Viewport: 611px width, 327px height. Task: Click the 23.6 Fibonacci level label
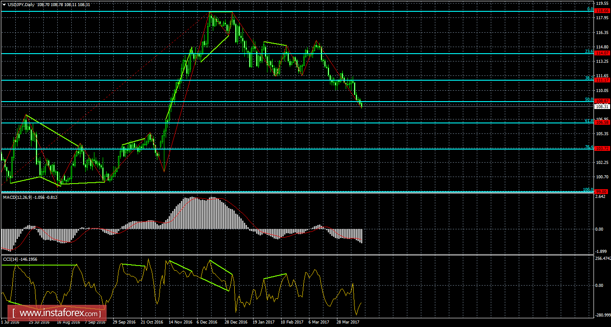pyautogui.click(x=589, y=51)
